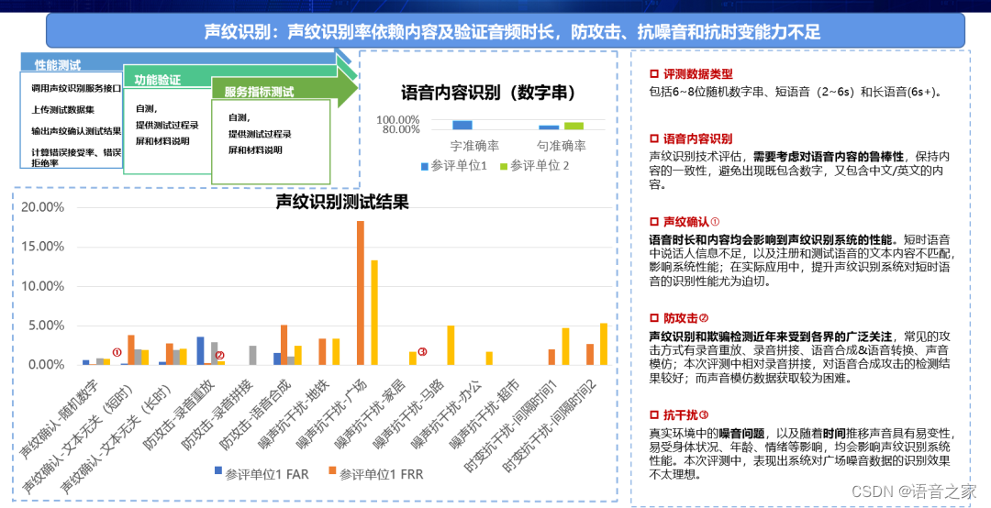Click the red heading 语音内容识别
Viewport: 991px width, 508px height.
click(x=698, y=138)
